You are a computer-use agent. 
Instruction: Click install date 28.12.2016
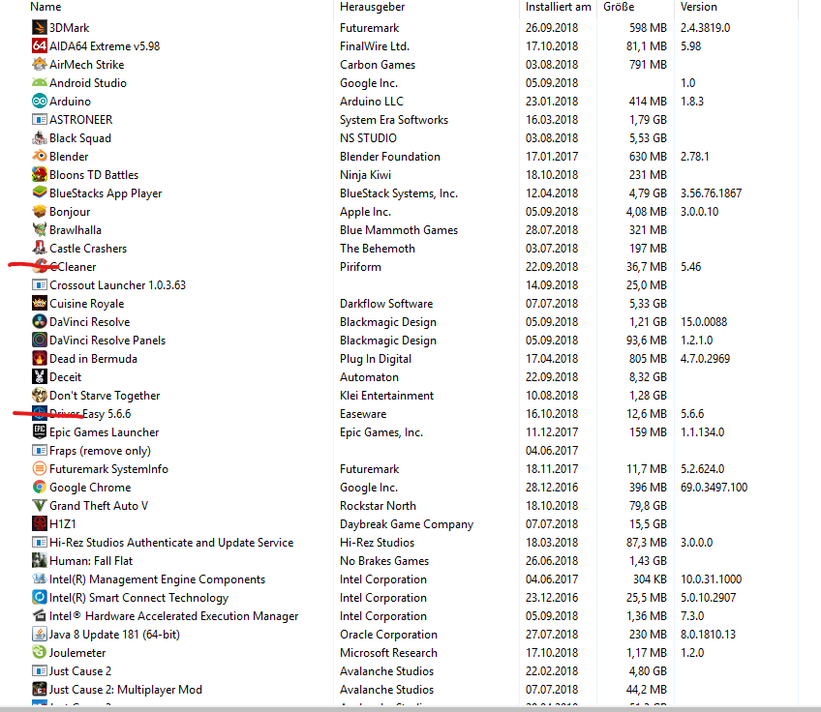click(551, 487)
